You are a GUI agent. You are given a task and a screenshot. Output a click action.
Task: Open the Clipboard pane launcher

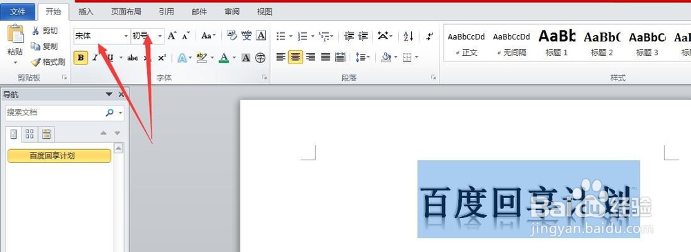coord(64,77)
